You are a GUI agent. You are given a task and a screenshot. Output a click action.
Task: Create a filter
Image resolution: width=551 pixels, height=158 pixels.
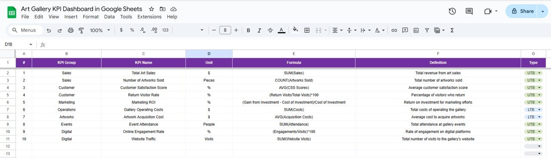coord(427,30)
